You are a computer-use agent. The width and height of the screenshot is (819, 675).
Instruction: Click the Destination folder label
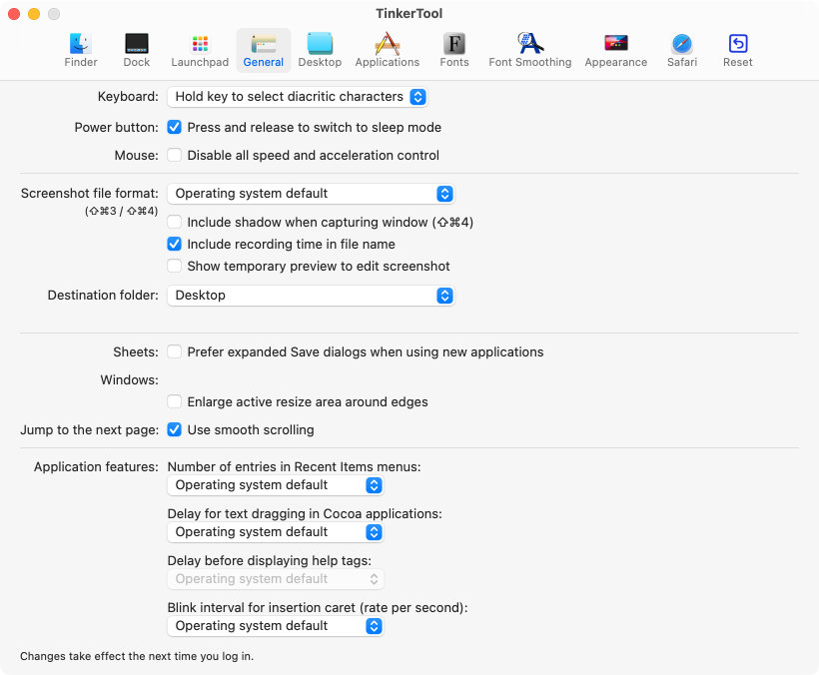(103, 296)
